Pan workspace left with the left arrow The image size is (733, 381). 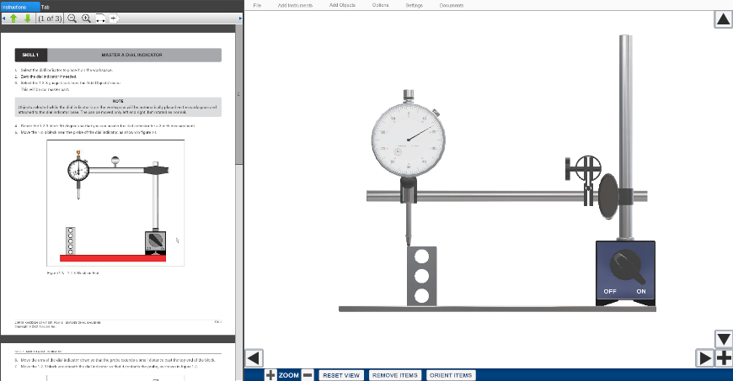click(x=254, y=357)
